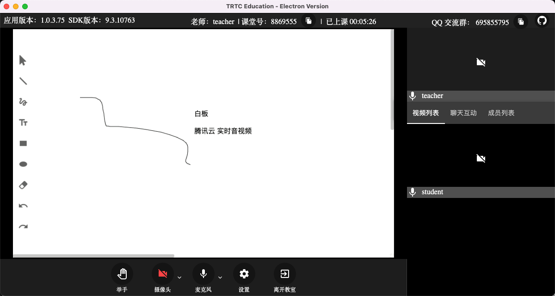Open the camera selection dropdown
555x296 pixels.
click(x=179, y=277)
